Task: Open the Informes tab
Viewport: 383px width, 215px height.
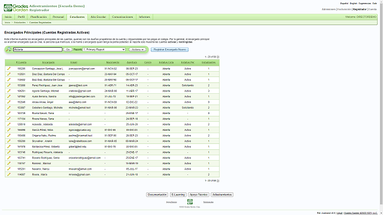Action: [x=144, y=17]
